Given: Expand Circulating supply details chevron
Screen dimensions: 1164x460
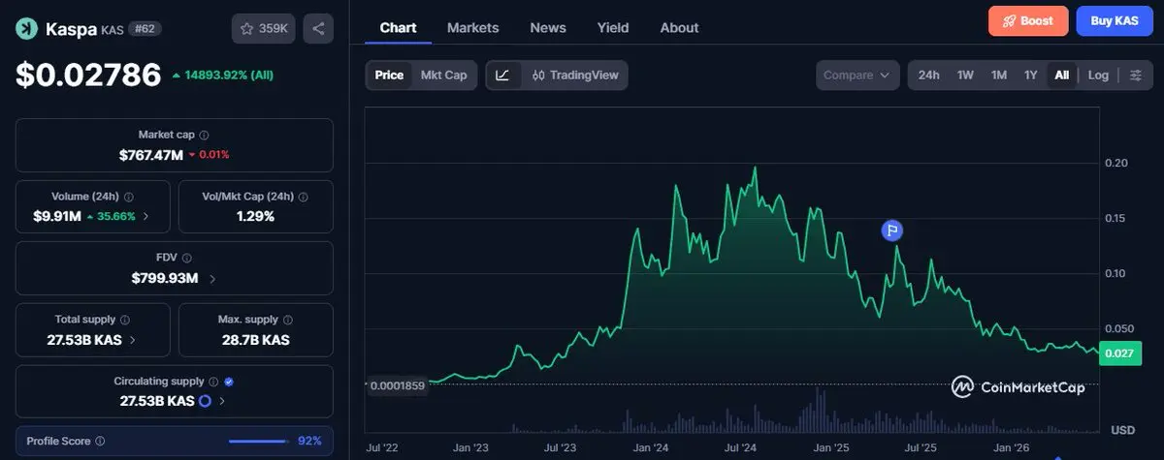Looking at the screenshot, I should point(222,401).
